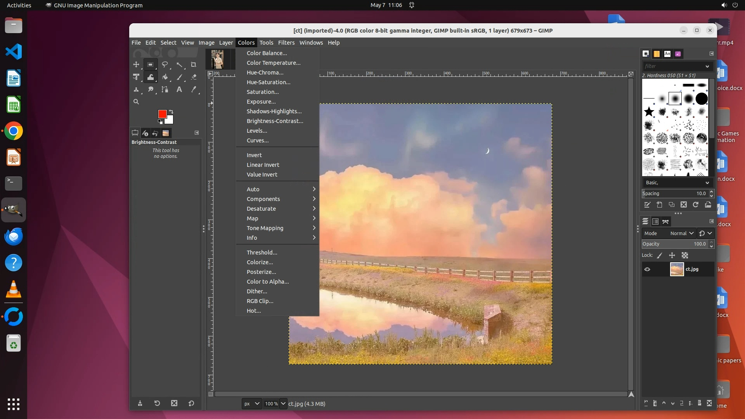Click the Threshold... menu entry
The width and height of the screenshot is (745, 419).
pos(262,253)
